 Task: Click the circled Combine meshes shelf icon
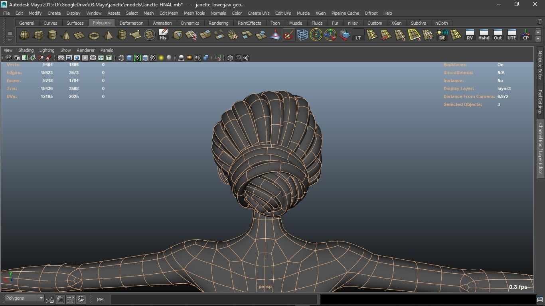pyautogui.click(x=150, y=35)
